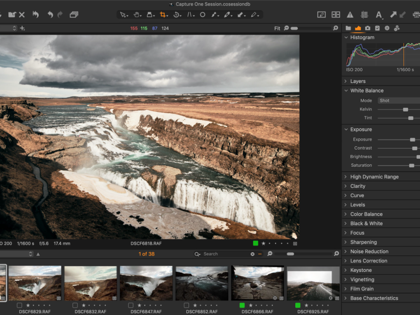Click the exposure warning triangle icon
The width and height of the screenshot is (420, 315).
pos(350,15)
